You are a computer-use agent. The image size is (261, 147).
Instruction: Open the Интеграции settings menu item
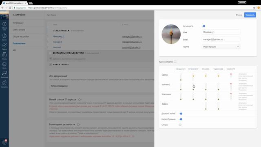18,23
